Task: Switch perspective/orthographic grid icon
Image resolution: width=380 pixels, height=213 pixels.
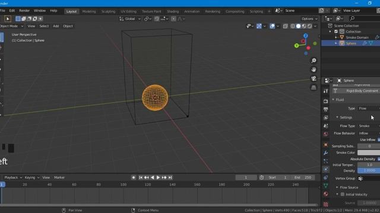Action: click(x=313, y=88)
